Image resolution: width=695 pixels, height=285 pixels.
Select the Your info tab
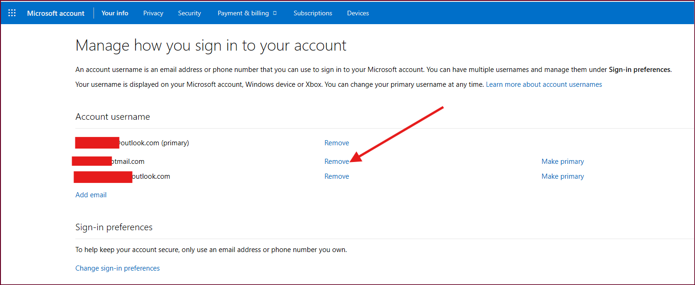click(115, 13)
